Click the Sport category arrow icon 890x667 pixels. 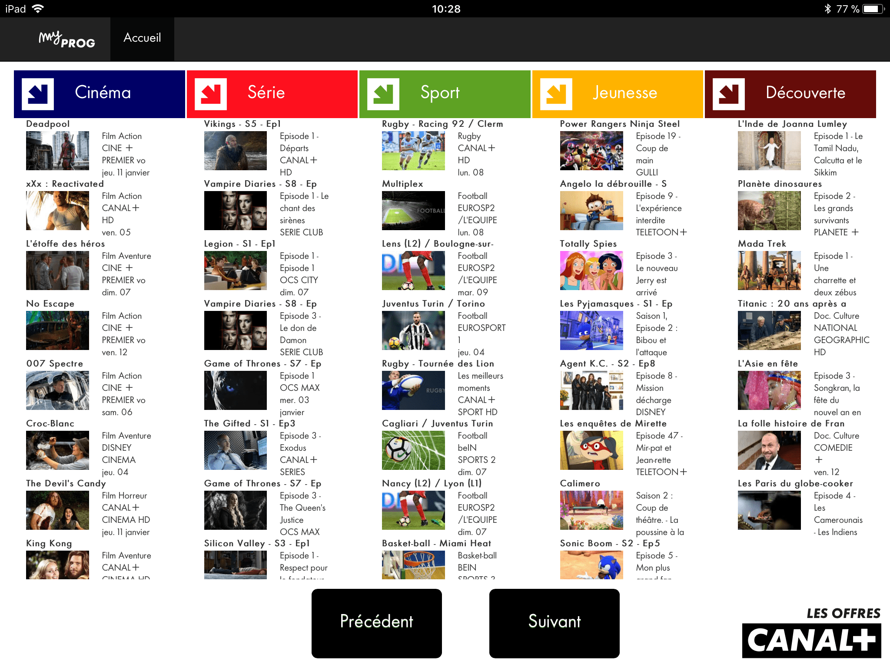click(x=383, y=94)
